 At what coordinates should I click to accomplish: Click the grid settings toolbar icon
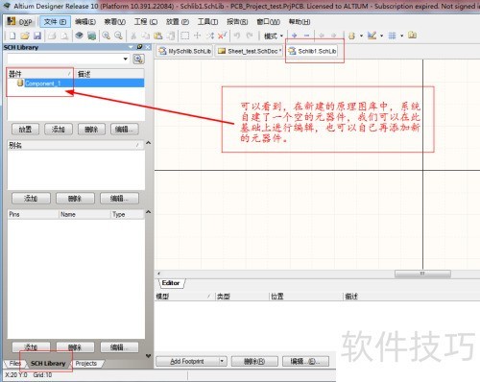coord(392,36)
